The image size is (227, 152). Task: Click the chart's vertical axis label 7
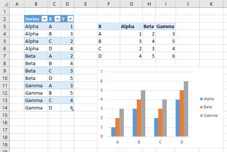tap(101, 72)
